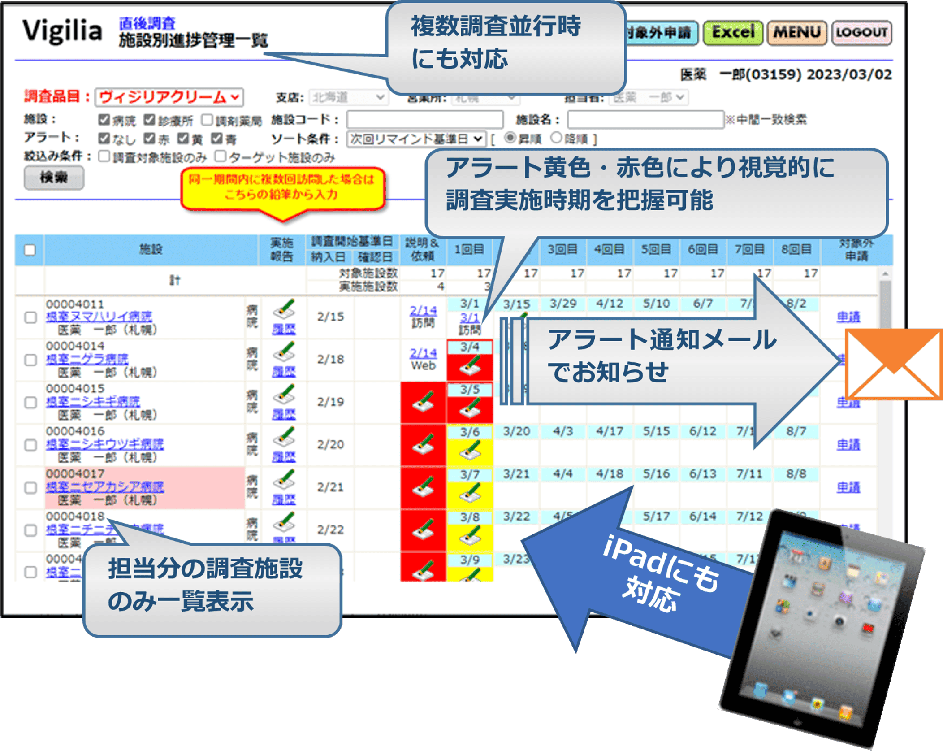943x751 pixels.
Task: Click red 説明&依頼 pencil for facility 00004018
Action: click(x=423, y=530)
